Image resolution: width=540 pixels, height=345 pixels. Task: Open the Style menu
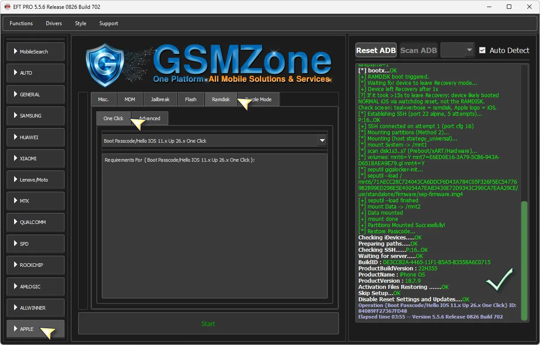pos(80,23)
